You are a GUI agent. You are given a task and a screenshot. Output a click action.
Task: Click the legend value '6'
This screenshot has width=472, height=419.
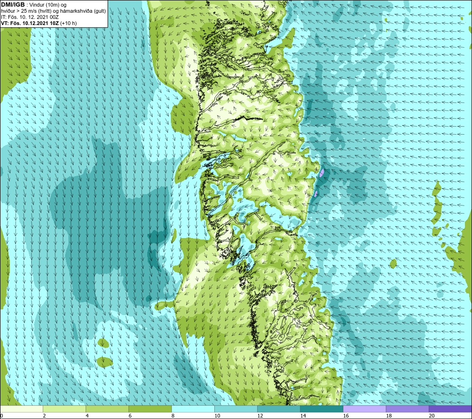pyautogui.click(x=130, y=416)
